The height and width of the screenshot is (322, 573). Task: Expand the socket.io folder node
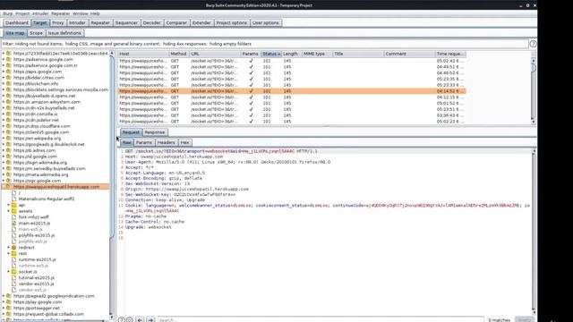pyautogui.click(x=9, y=272)
